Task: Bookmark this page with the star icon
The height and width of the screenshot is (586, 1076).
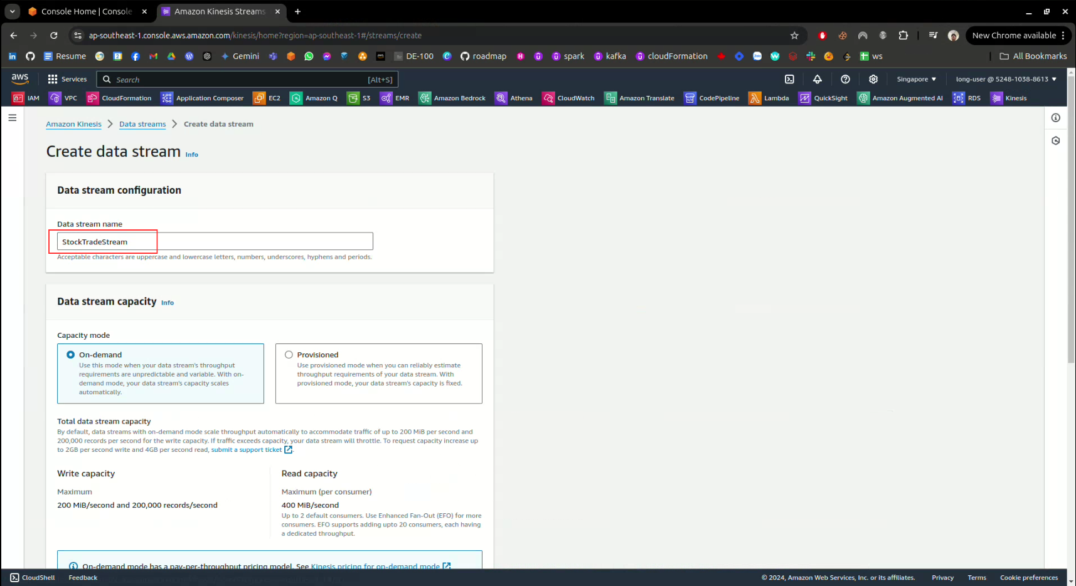Action: (794, 36)
